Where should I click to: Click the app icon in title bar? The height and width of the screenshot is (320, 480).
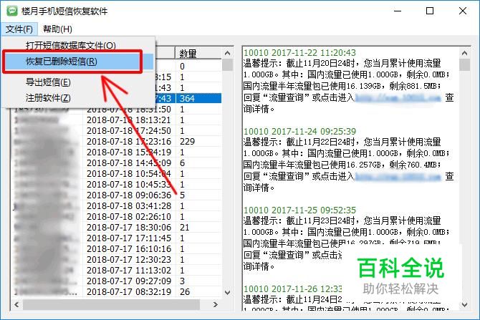(x=12, y=11)
